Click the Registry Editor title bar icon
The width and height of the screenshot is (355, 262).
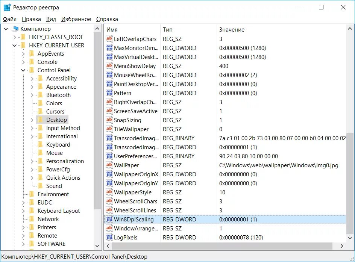[7, 7]
